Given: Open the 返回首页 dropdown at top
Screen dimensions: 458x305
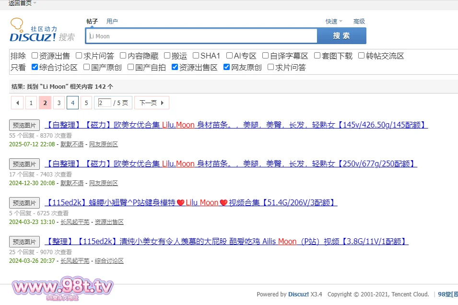Looking at the screenshot, I should [x=22, y=3].
